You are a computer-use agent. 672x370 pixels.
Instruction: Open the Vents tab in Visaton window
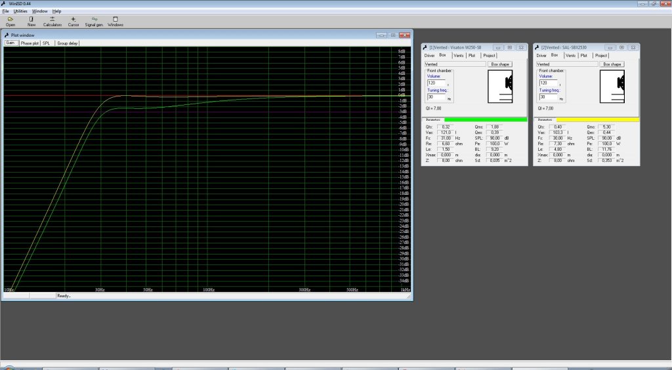[x=458, y=56]
